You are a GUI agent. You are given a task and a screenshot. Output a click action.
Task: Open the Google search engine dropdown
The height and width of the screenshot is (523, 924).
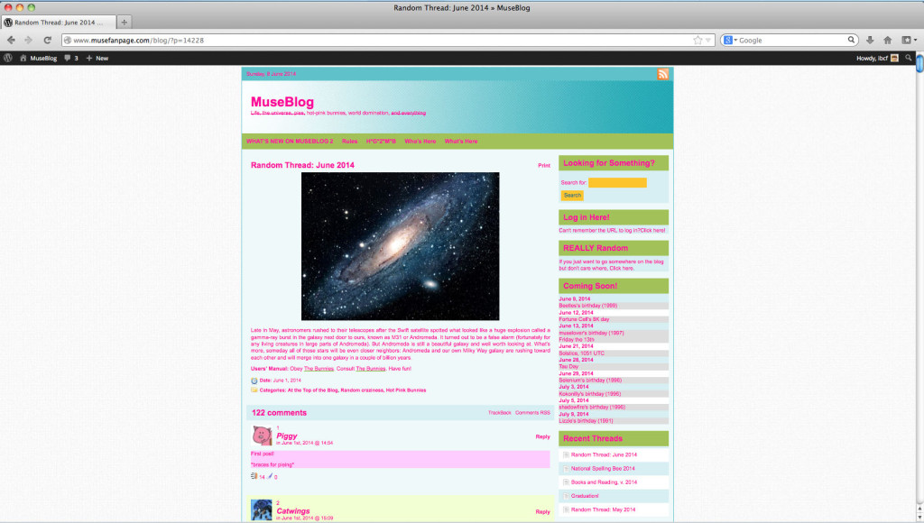pos(730,40)
